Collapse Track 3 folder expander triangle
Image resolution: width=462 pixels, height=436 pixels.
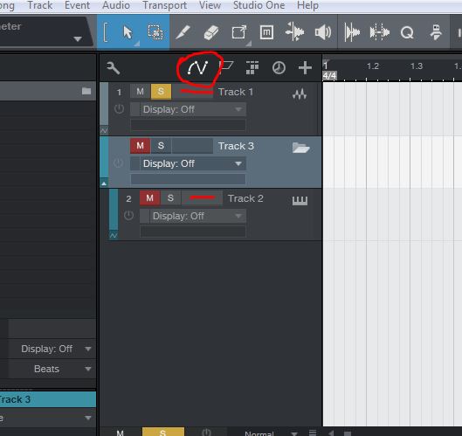(x=104, y=183)
